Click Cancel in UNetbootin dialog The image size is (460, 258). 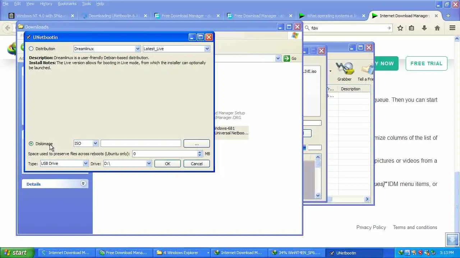pos(197,164)
